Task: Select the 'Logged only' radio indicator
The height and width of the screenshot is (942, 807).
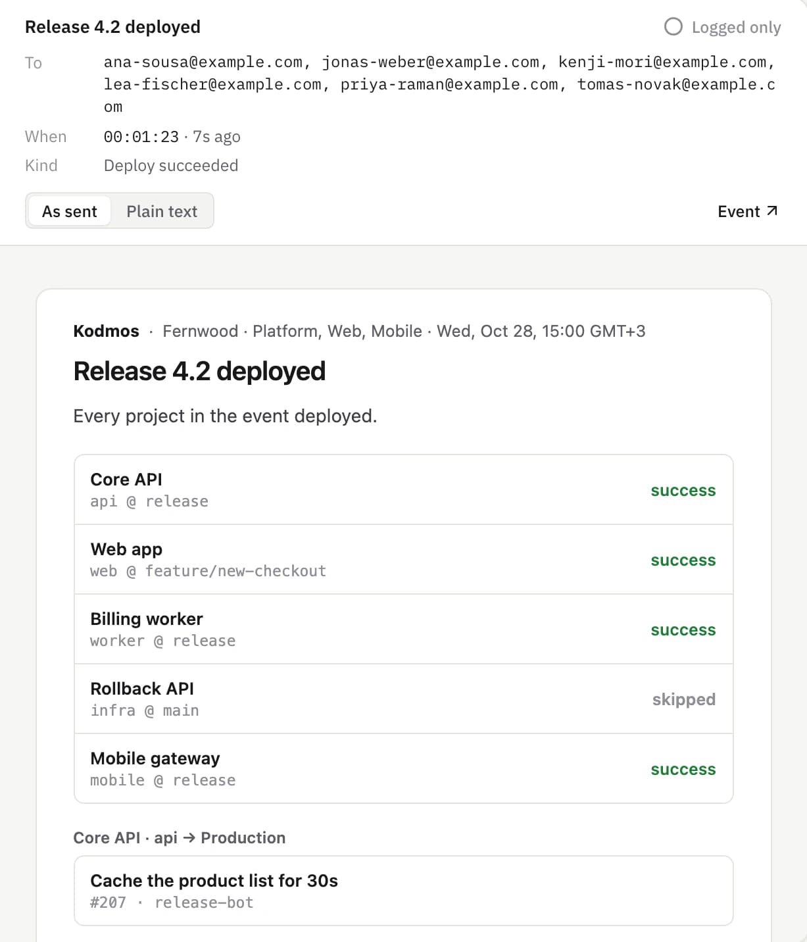Action: (x=673, y=27)
